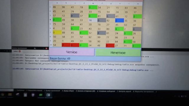Click the gray zero cell in row 6
The image size is (189, 106).
[137, 29]
